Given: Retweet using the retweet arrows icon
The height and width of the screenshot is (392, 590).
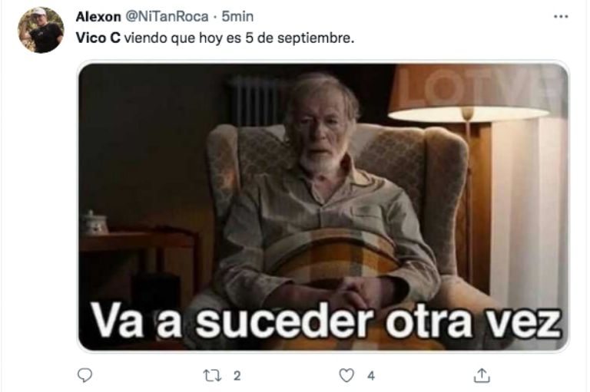Looking at the screenshot, I should pos(212,375).
